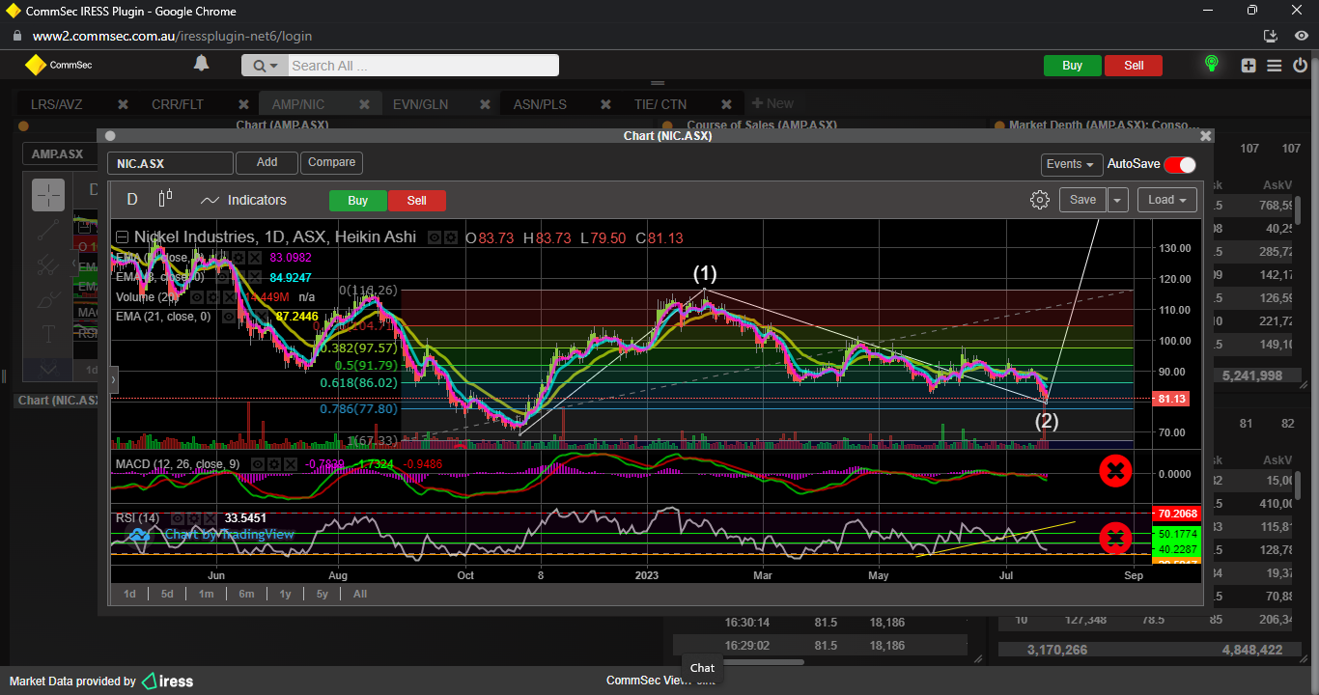Image resolution: width=1319 pixels, height=695 pixels.
Task: Add a new tab with + New
Action: tap(772, 103)
